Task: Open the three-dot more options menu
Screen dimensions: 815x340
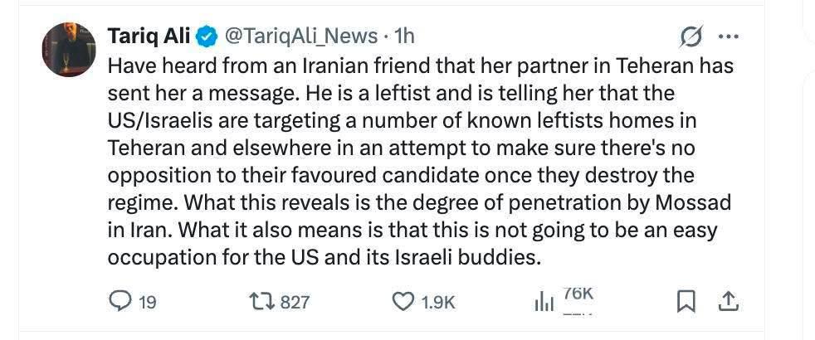Action: [x=728, y=36]
